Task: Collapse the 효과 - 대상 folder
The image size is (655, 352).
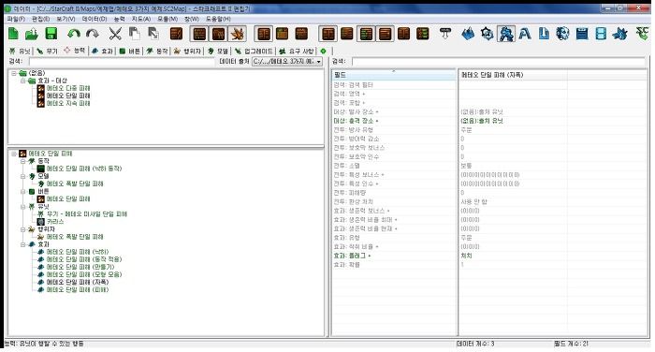Action: tap(23, 81)
